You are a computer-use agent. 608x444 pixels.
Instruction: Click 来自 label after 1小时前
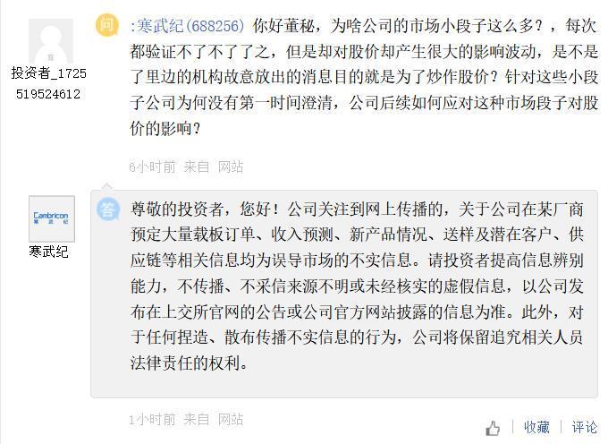pos(197,419)
